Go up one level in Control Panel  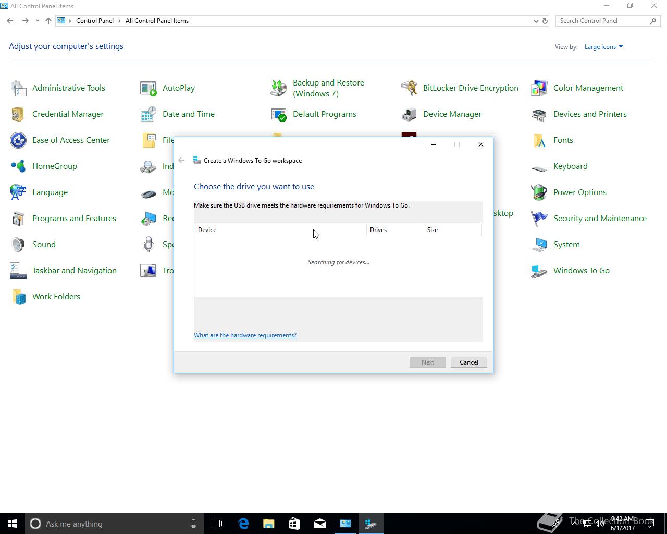point(48,21)
